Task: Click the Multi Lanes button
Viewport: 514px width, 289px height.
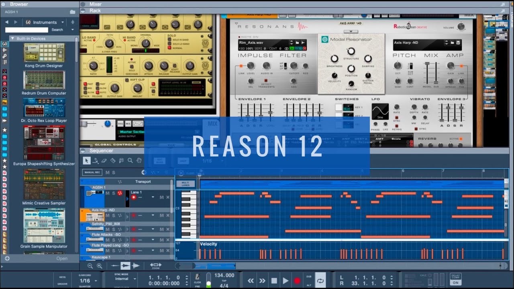Action: click(x=185, y=184)
